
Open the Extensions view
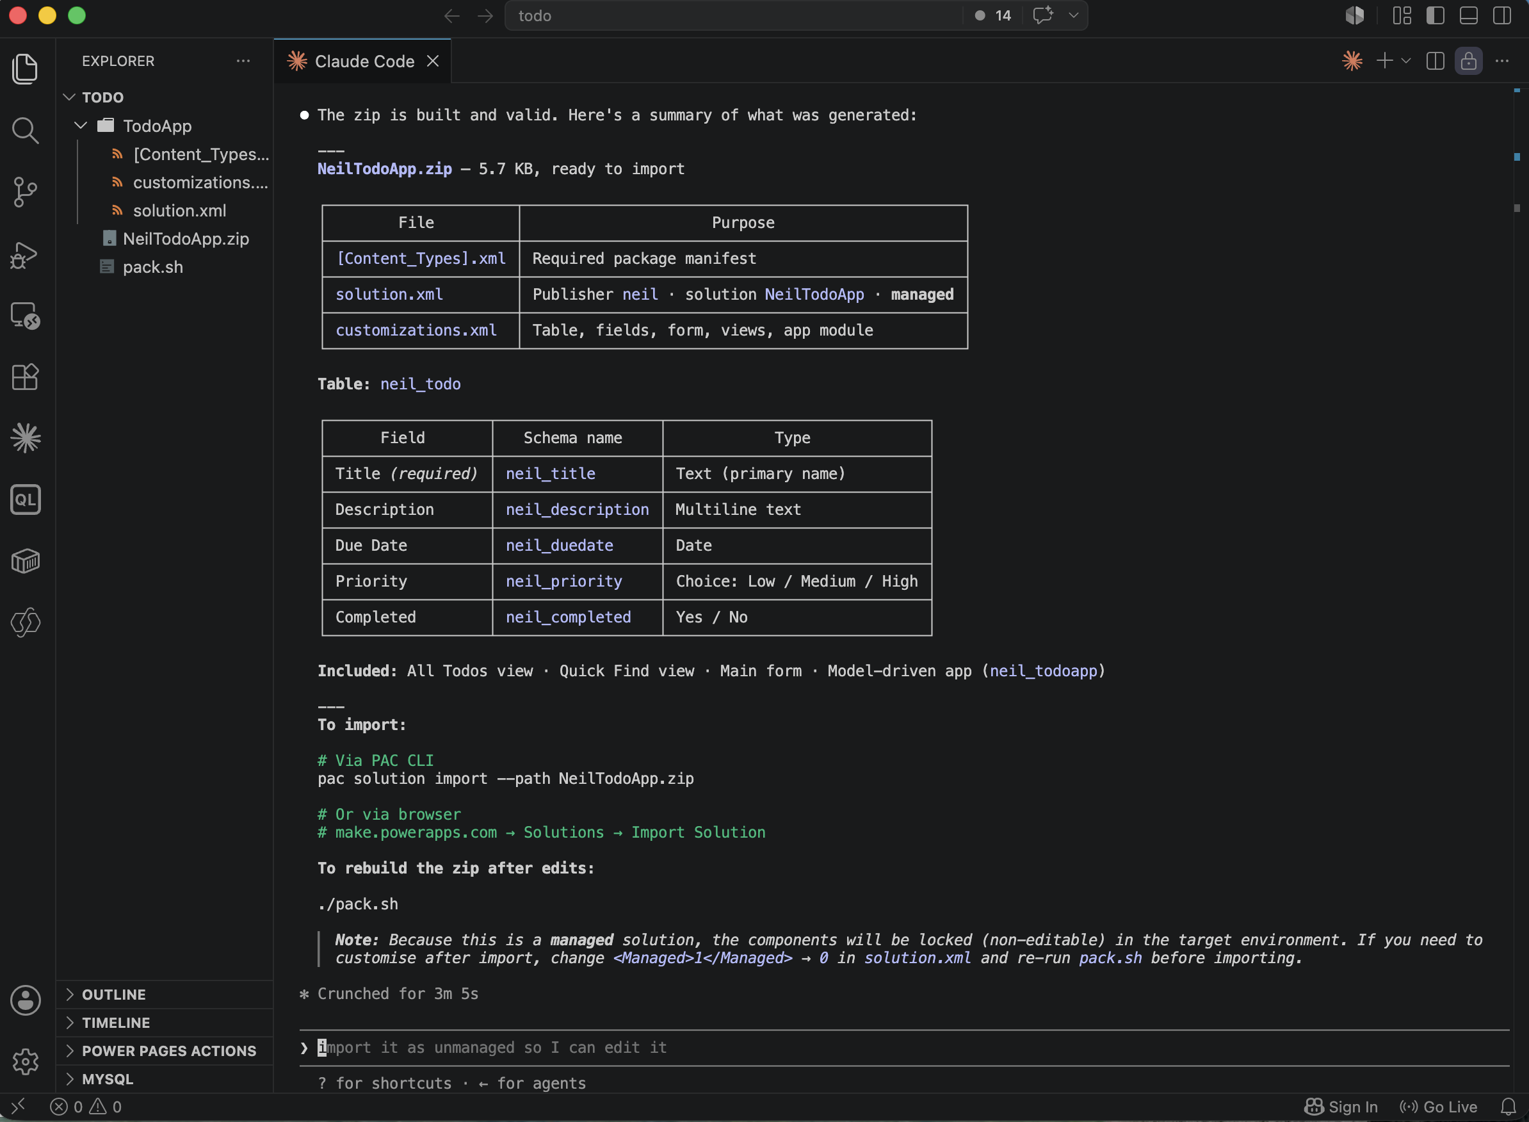tap(25, 377)
